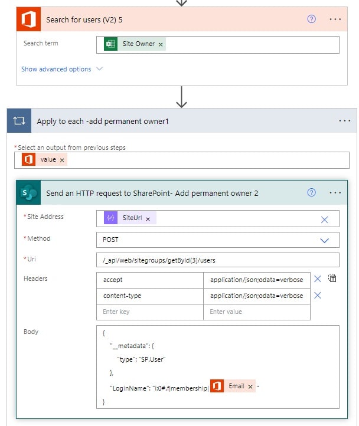Expand Show advanced options
Image resolution: width=359 pixels, height=426 pixels.
coord(56,69)
